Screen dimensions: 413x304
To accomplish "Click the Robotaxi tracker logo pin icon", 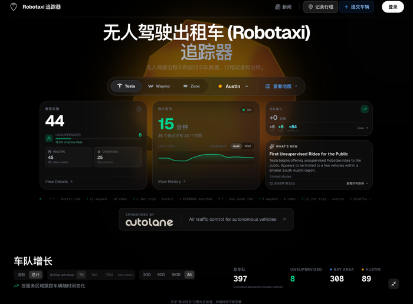I will point(14,7).
